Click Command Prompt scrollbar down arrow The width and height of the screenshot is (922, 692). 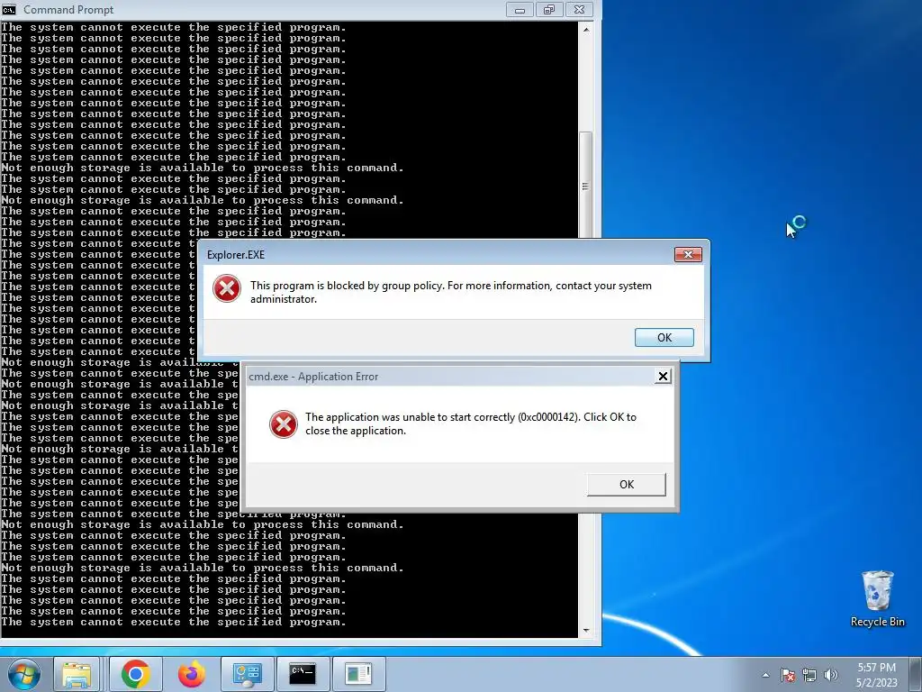point(585,630)
